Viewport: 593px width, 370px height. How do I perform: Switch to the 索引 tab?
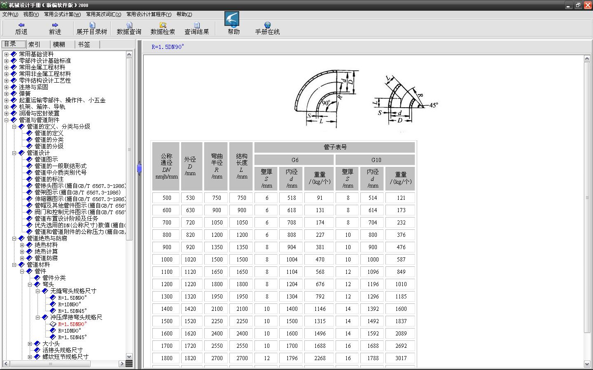tap(38, 44)
